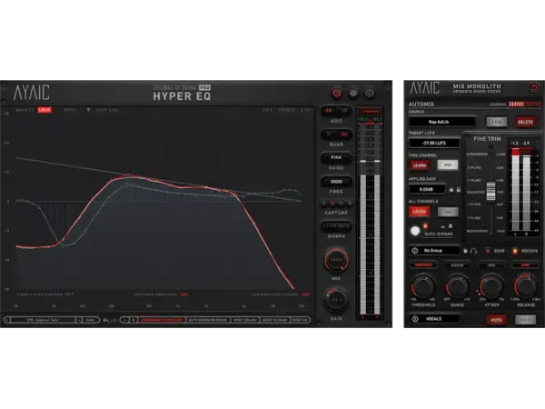
Task: Toggle the red LOCK button
Action: [x=45, y=110]
